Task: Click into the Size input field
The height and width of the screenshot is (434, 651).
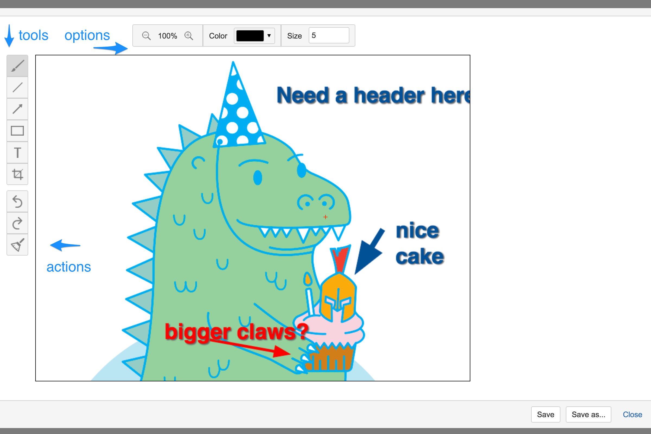Action: 328,36
